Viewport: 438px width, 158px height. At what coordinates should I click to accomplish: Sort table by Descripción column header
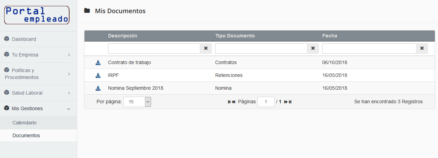[x=122, y=36]
